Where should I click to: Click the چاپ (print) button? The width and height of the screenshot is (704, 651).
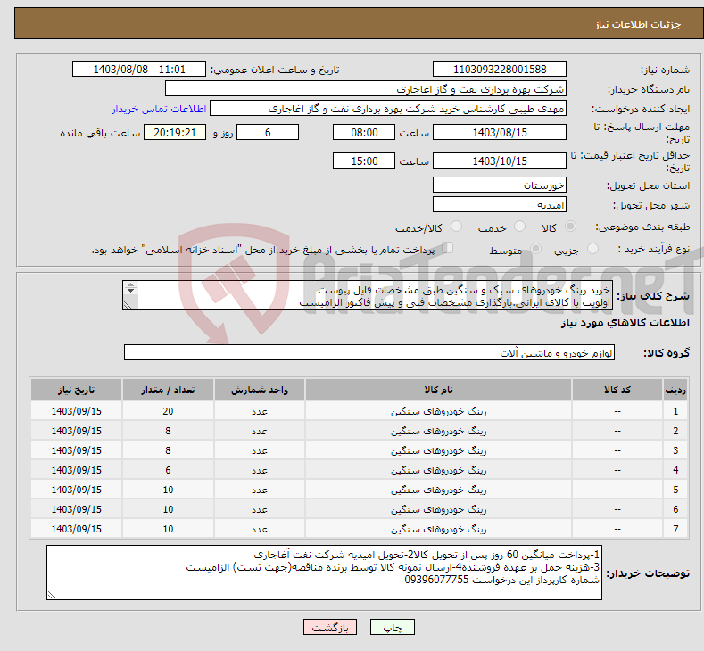pos(392,627)
